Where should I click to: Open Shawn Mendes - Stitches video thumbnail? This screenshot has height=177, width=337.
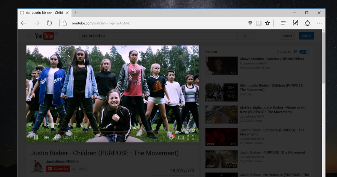[221, 65]
